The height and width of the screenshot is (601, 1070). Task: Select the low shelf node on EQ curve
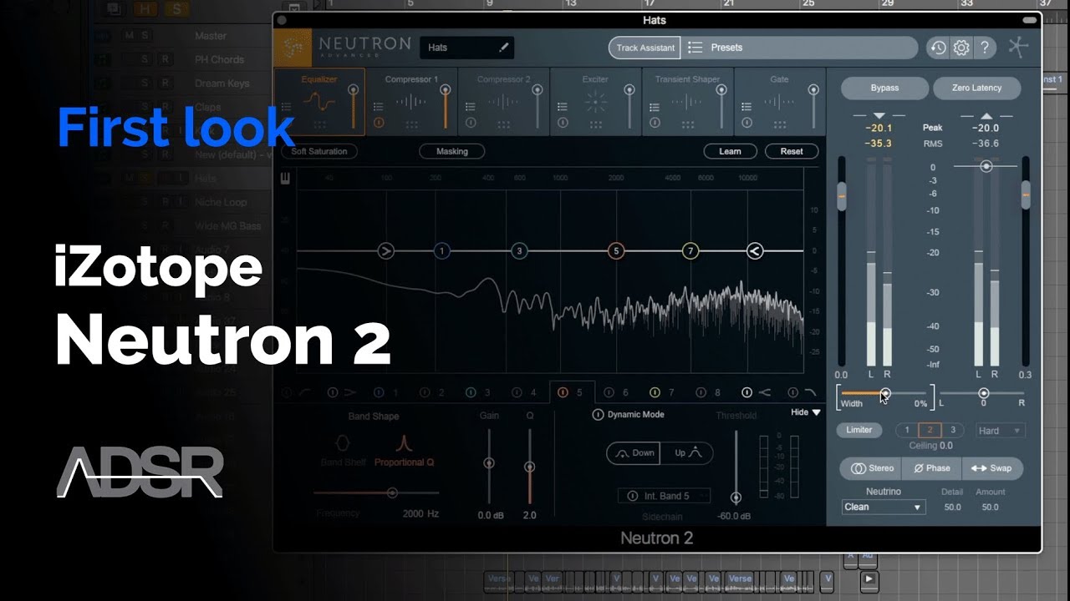pos(385,250)
